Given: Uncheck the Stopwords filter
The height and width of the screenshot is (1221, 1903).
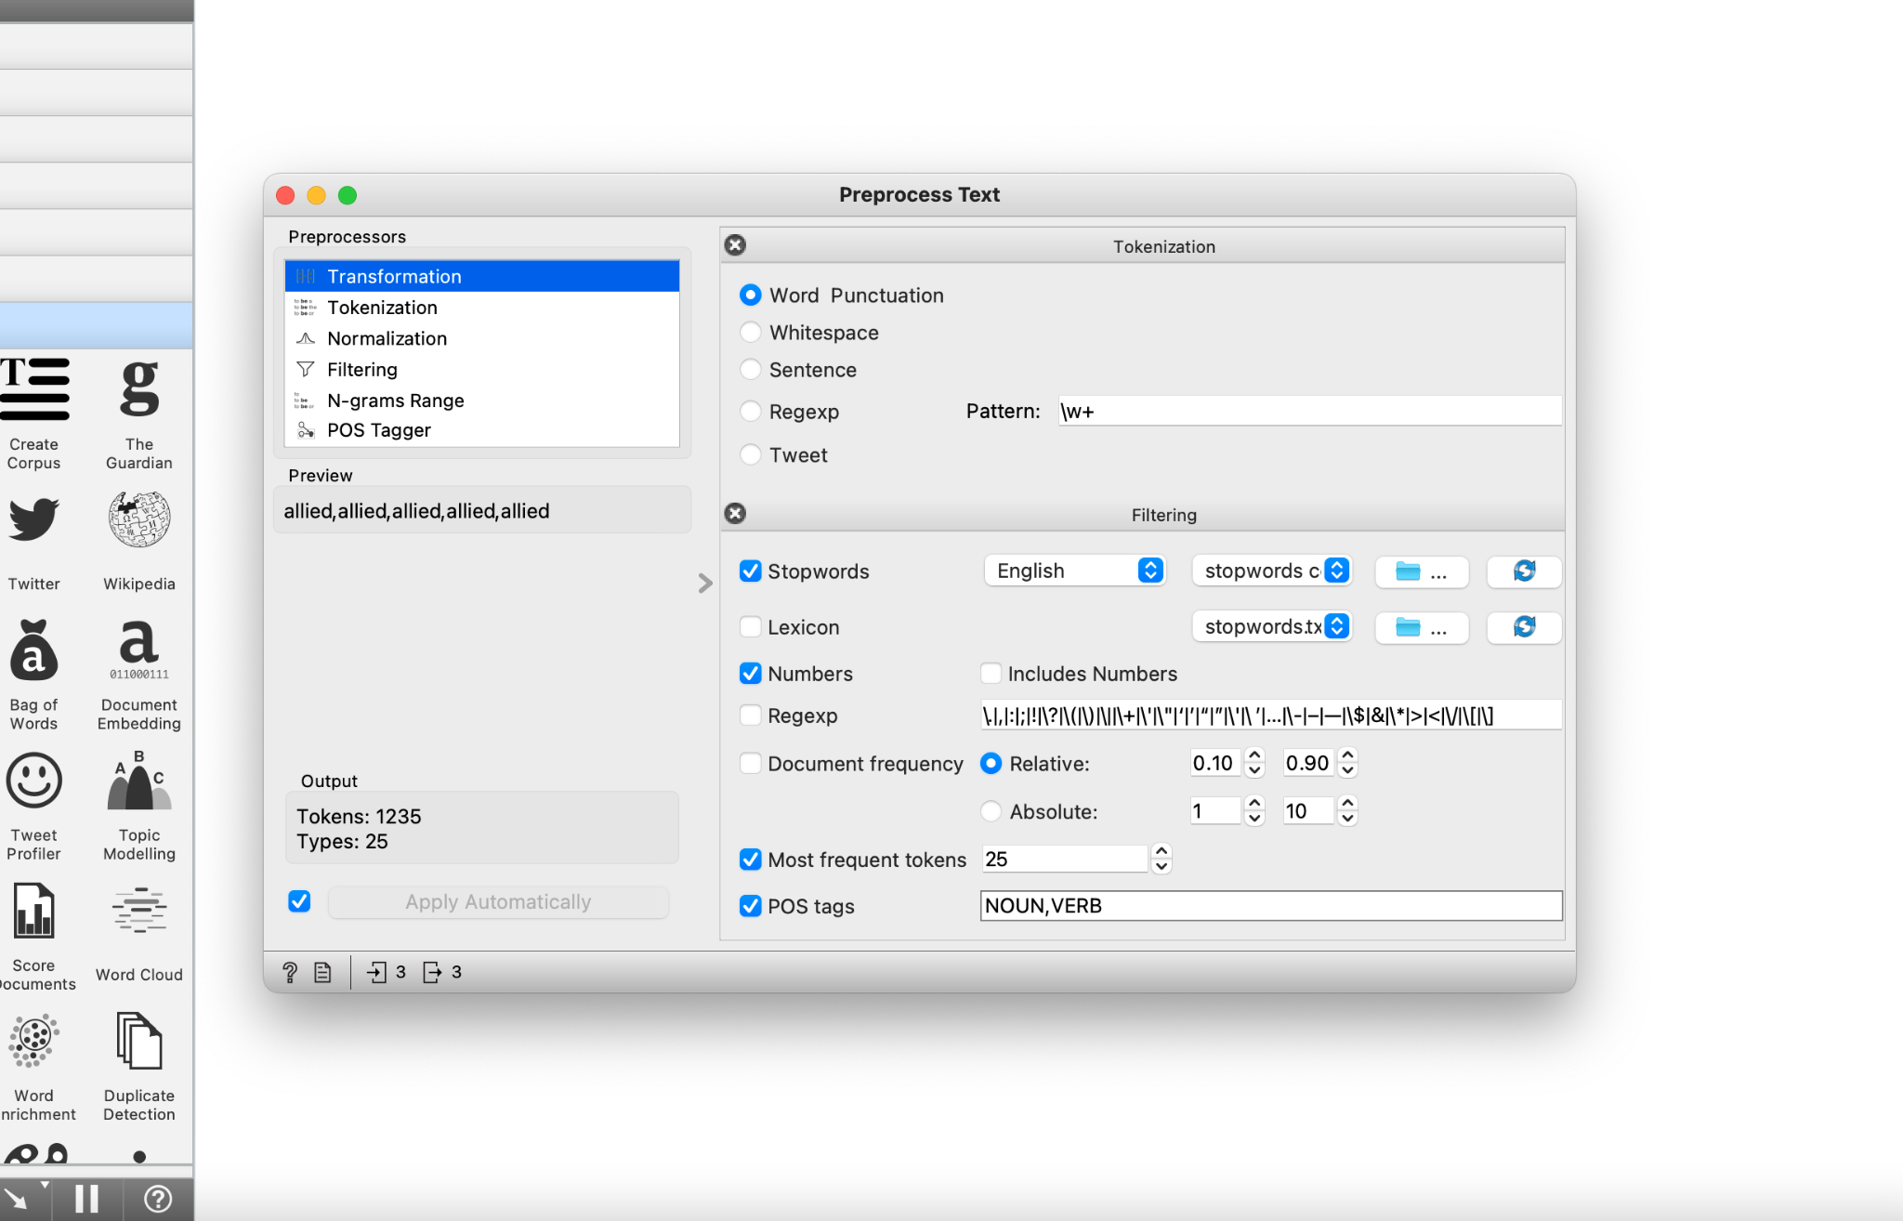Looking at the screenshot, I should coord(751,571).
